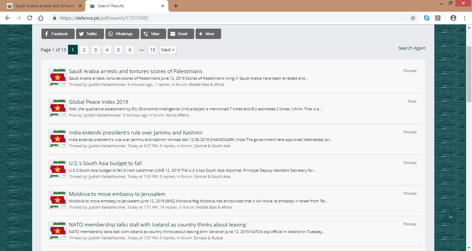Close the Saudi Arabia arrests tab
This screenshot has height=251, width=472.
(x=80, y=6)
